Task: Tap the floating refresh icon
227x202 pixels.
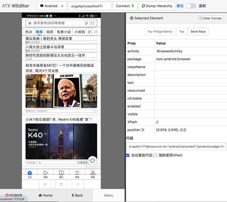Action: click(92, 161)
